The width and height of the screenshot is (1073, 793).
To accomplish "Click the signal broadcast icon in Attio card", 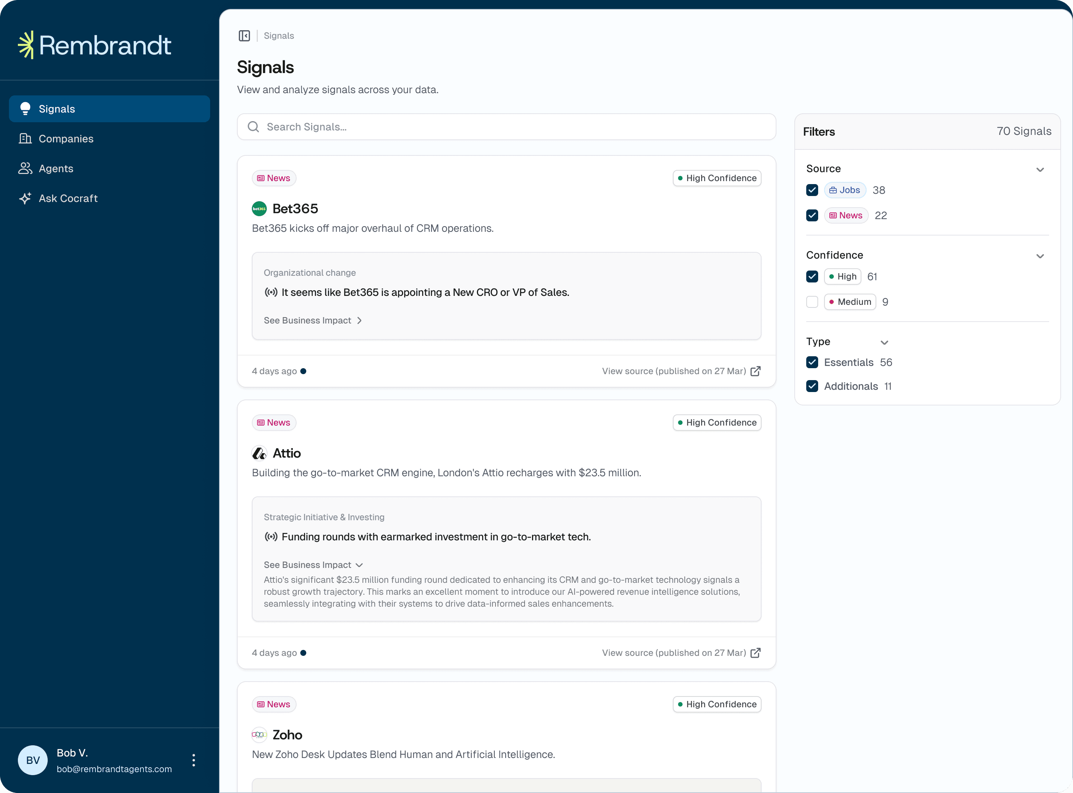I will tap(271, 537).
